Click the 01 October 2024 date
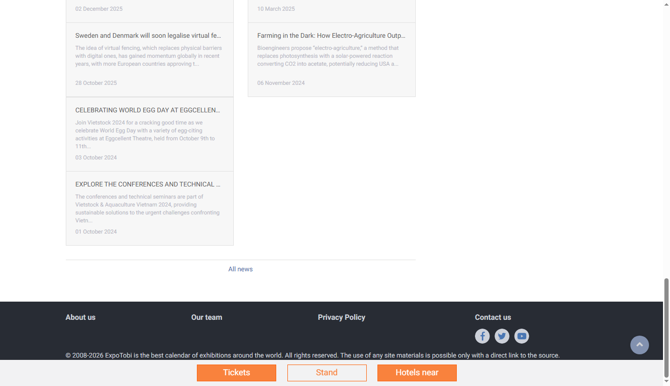The image size is (670, 386). click(96, 232)
